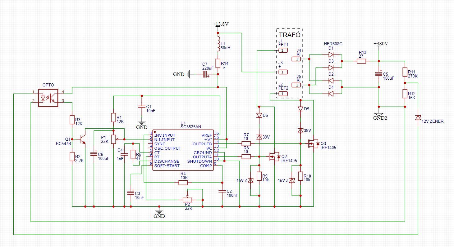Select the J3 plus connector pad
The width and height of the screenshot is (454, 247).
[283, 72]
